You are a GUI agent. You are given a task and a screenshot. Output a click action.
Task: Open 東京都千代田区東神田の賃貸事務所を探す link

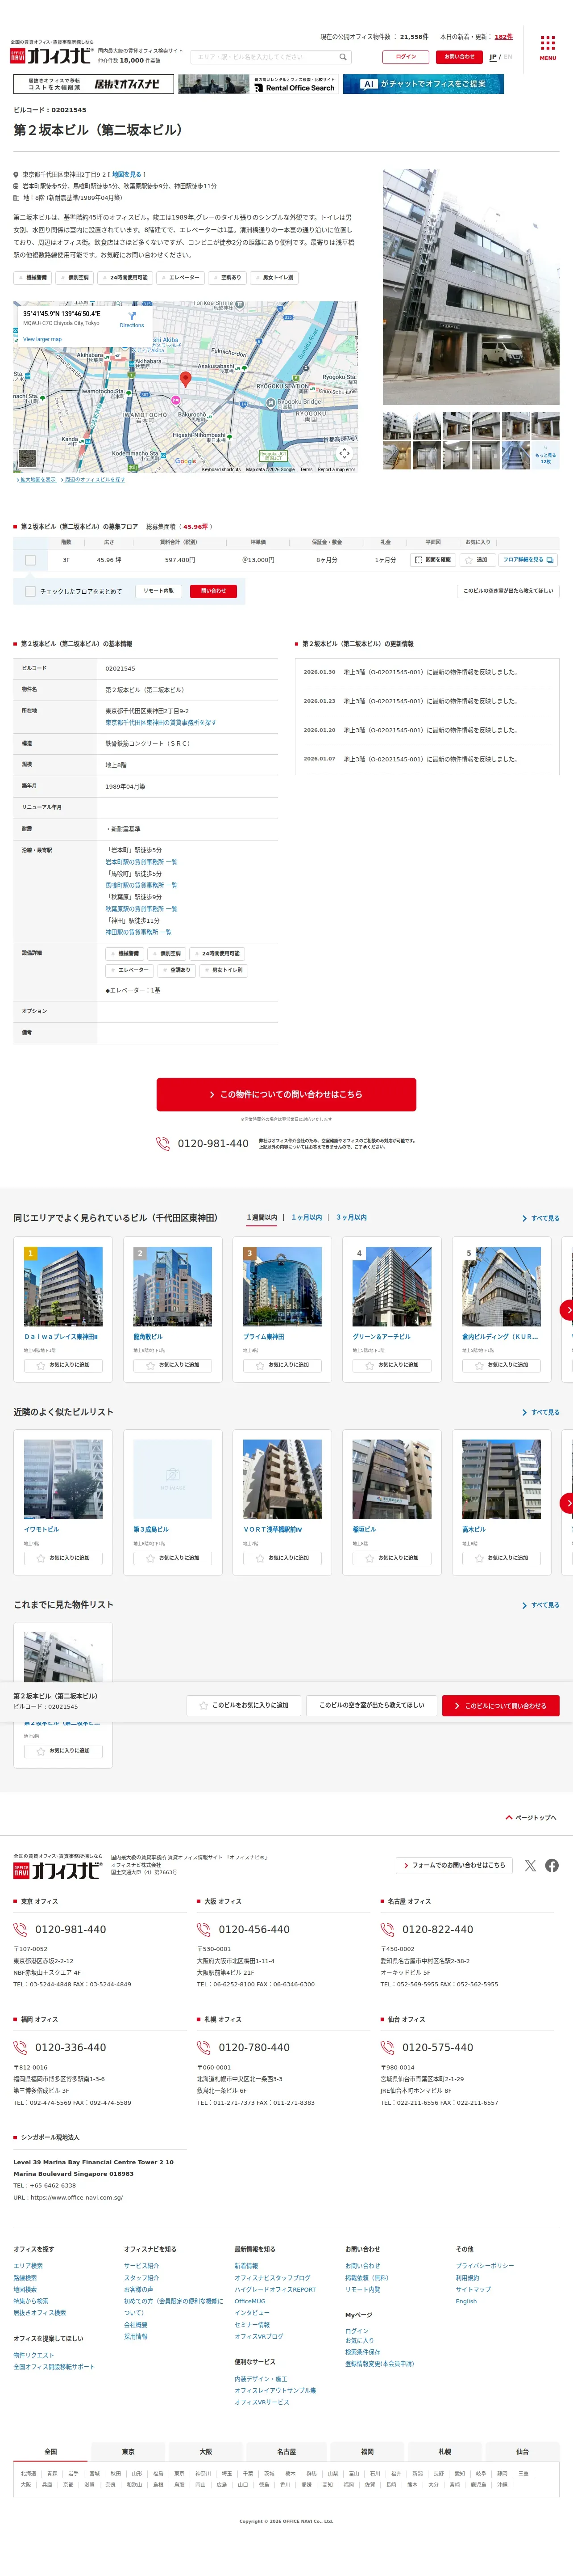coord(161,722)
